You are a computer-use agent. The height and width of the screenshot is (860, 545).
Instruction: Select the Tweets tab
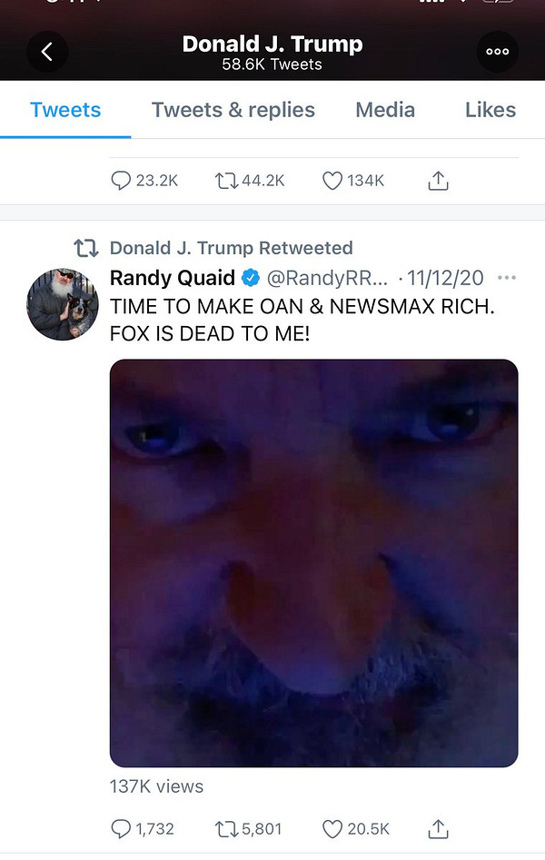pyautogui.click(x=64, y=110)
